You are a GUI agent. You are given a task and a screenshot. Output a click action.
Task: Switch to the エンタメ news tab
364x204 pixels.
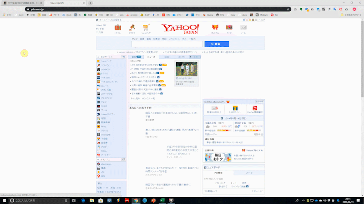point(182,57)
